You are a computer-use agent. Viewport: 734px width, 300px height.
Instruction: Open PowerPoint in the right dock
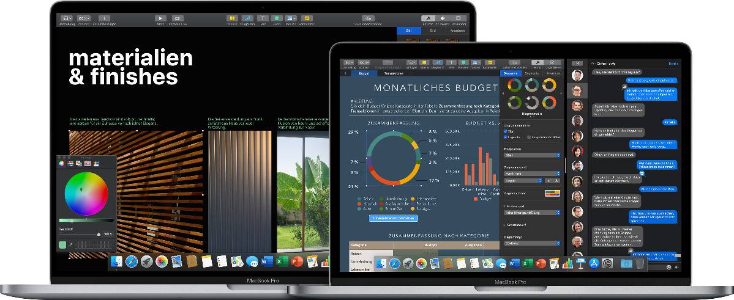click(541, 263)
